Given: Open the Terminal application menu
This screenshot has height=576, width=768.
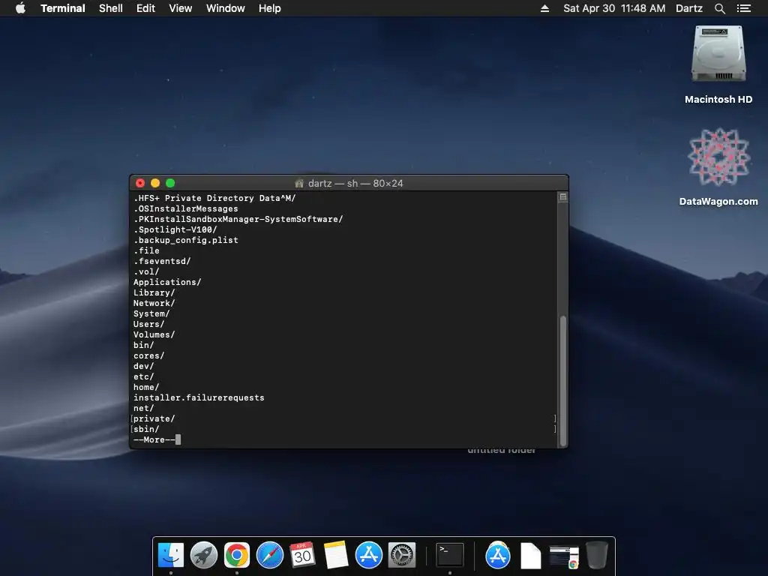Looking at the screenshot, I should click(x=63, y=8).
